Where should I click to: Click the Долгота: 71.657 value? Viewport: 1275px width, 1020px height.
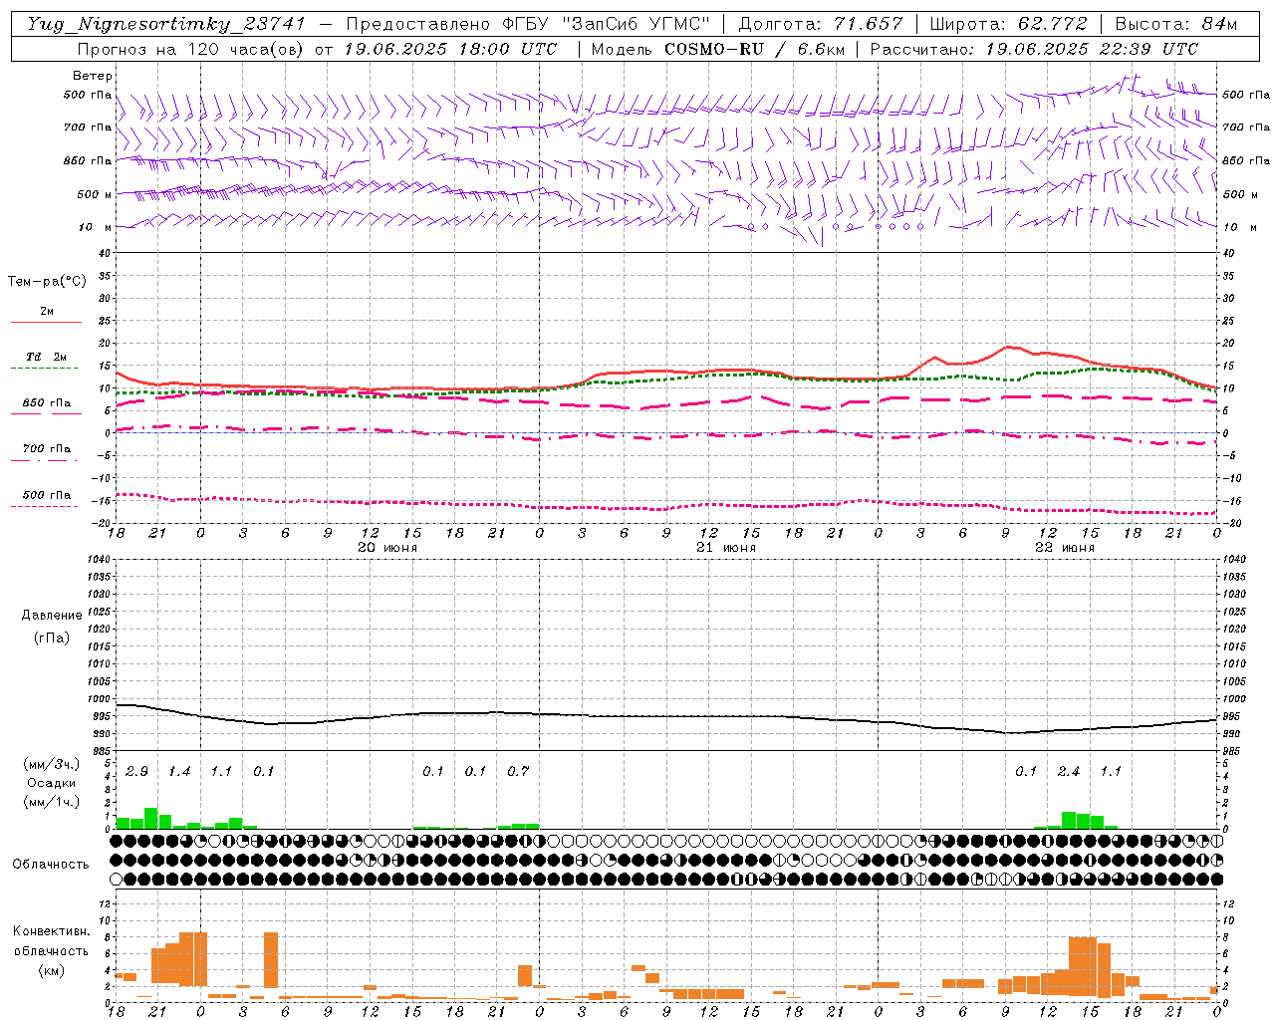tap(821, 24)
